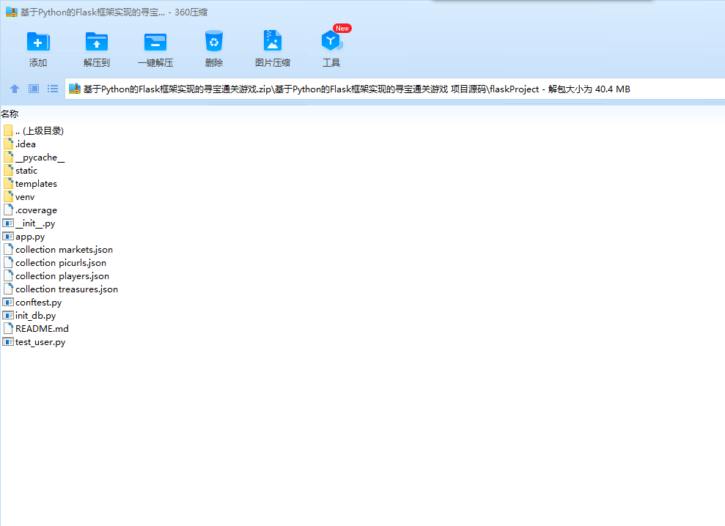Select the conftest.py file icon
Screen dimensions: 725x526
point(8,303)
